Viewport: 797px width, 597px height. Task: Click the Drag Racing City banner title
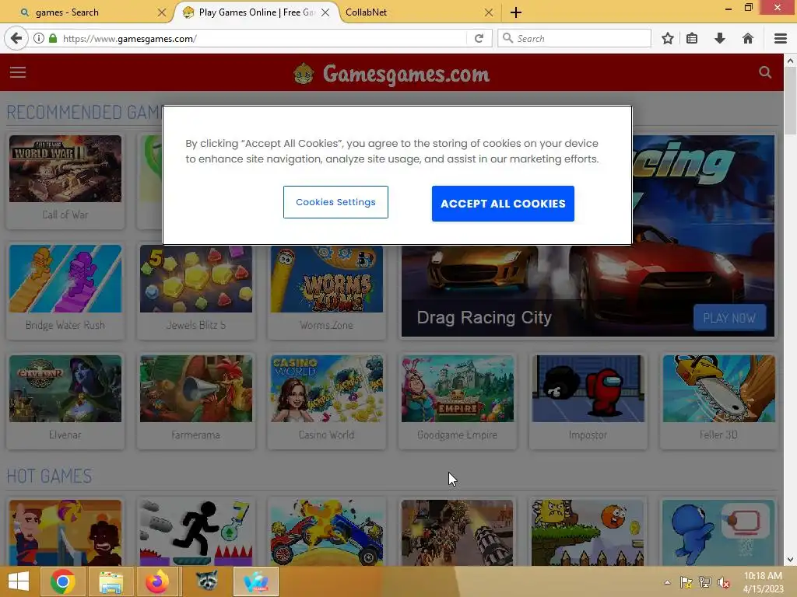(484, 317)
